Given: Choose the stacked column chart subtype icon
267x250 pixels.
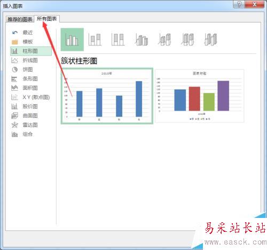Looking at the screenshot, I should tap(95, 40).
